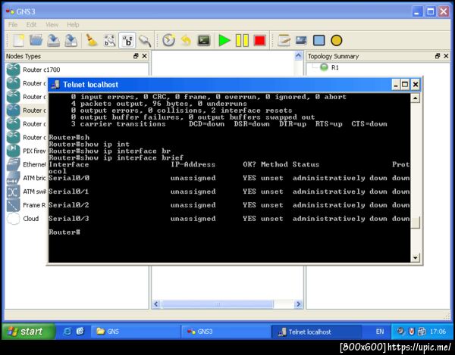The width and height of the screenshot is (455, 355).
Task: Click the broom Clear topology icon
Action: click(92, 40)
